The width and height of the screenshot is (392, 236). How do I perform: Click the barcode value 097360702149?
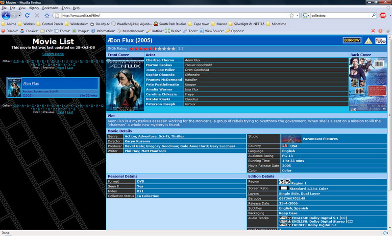tap(292, 198)
